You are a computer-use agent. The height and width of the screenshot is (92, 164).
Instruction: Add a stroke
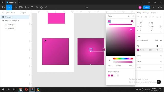tap(161, 56)
